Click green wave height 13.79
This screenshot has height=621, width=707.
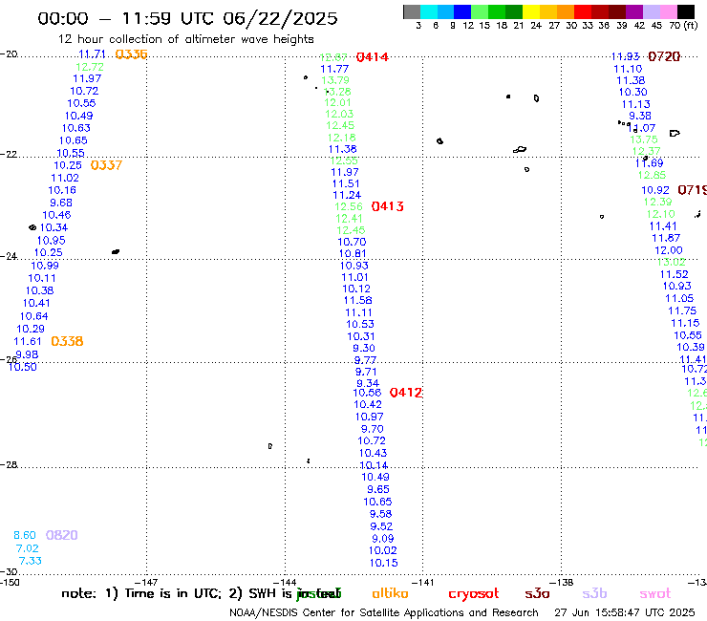click(335, 80)
